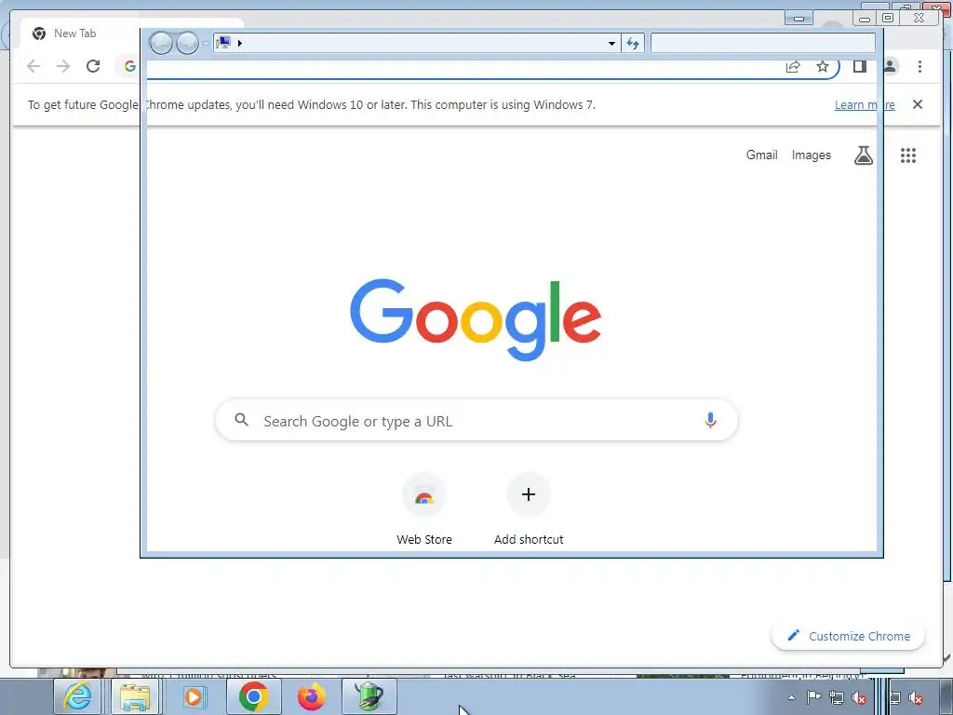953x715 pixels.
Task: Dismiss the Windows 7 update notice
Action: (918, 104)
